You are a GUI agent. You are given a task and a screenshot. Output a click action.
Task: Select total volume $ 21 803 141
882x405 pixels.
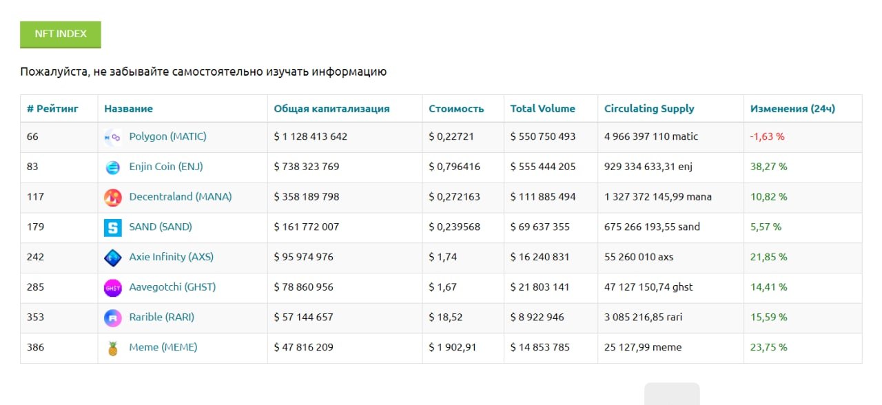pyautogui.click(x=540, y=287)
